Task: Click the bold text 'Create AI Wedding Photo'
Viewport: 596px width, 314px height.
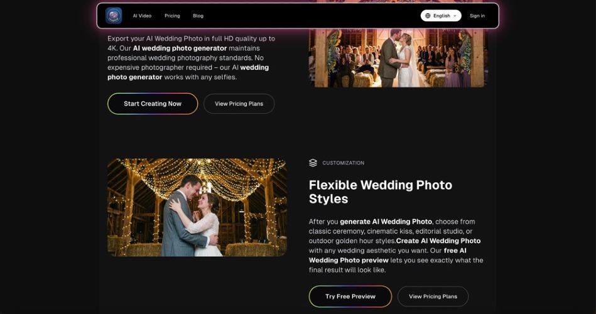Action: 438,241
